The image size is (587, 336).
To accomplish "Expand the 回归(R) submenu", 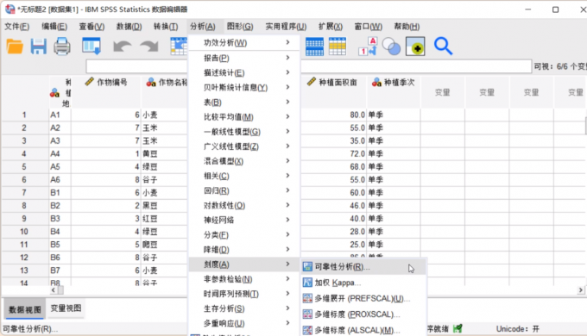I will (x=244, y=190).
